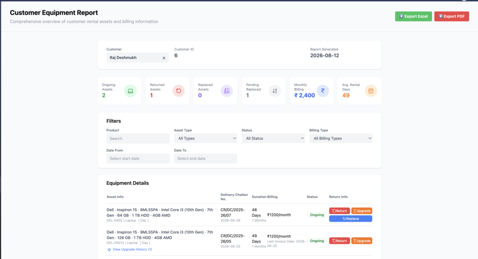Open the Asset Type dropdown
The image size is (478, 259).
tap(205, 138)
